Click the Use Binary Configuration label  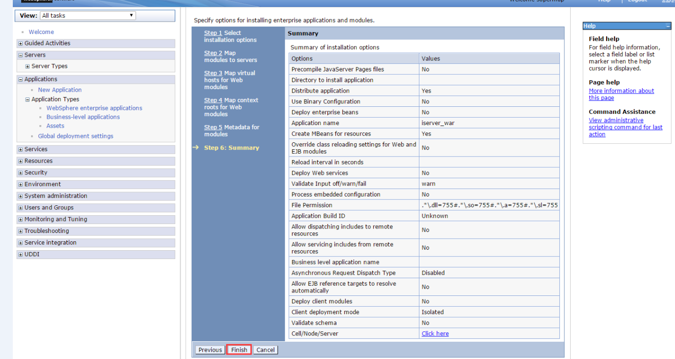click(326, 101)
